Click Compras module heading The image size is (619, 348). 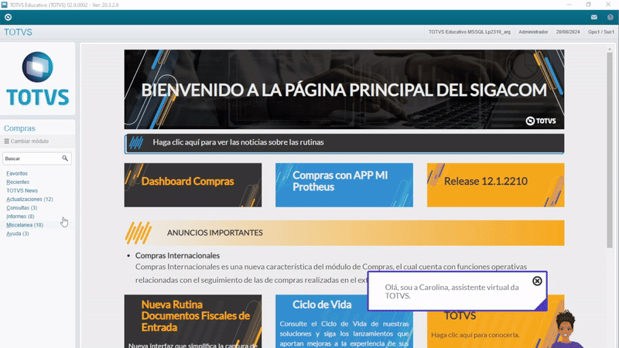(x=19, y=128)
